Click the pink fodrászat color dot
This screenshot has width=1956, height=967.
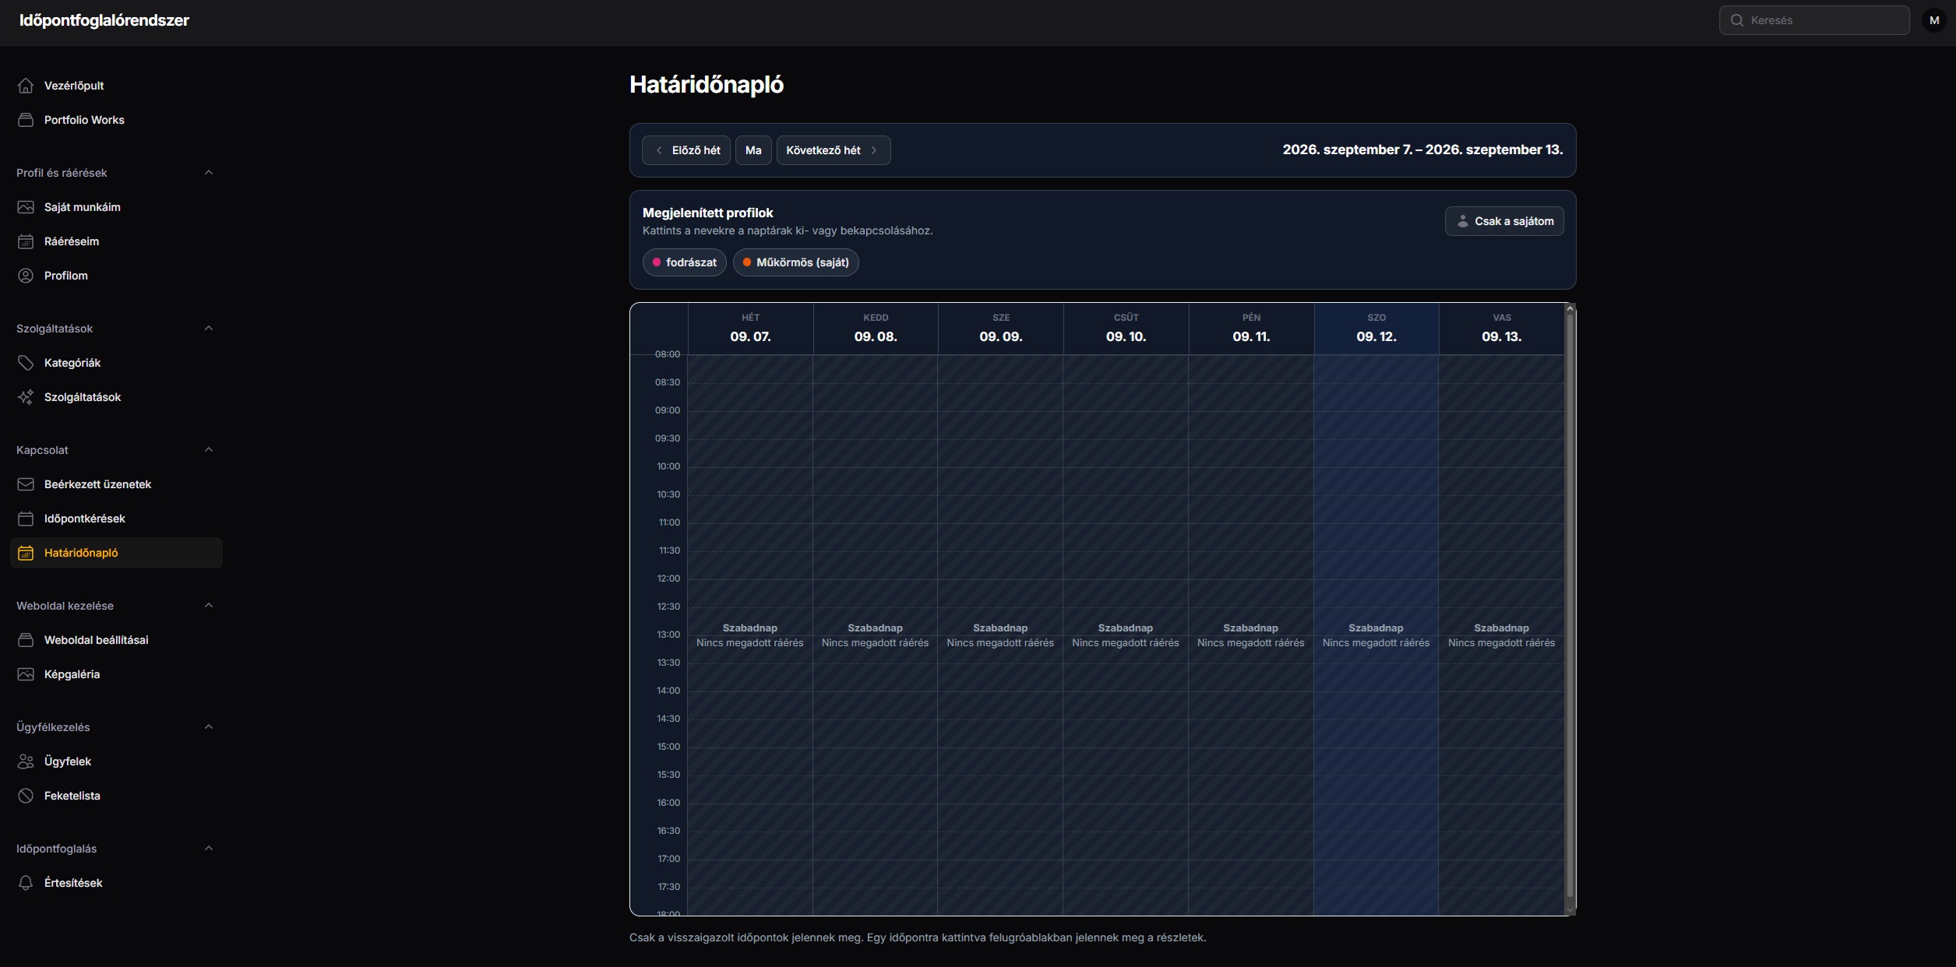point(657,262)
